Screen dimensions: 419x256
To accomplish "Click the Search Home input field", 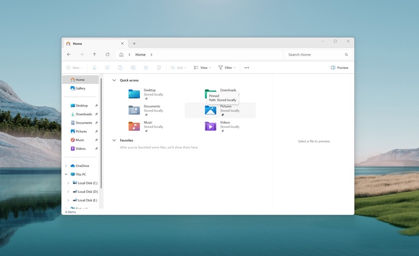I will [315, 54].
